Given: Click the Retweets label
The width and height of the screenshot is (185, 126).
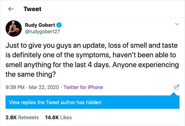Looking at the screenshot, I should (29, 117).
